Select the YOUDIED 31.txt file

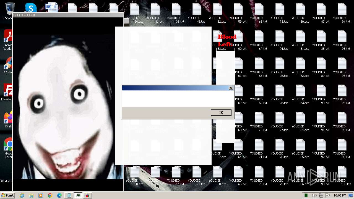click(x=155, y=13)
